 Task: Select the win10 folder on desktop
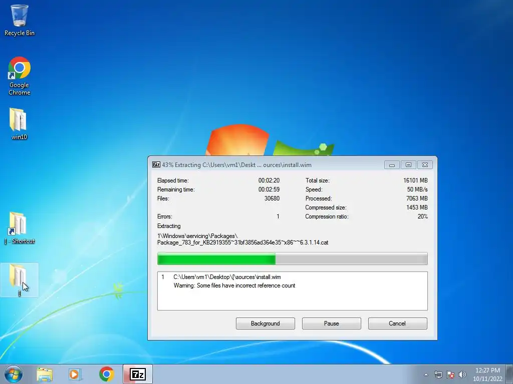19,124
